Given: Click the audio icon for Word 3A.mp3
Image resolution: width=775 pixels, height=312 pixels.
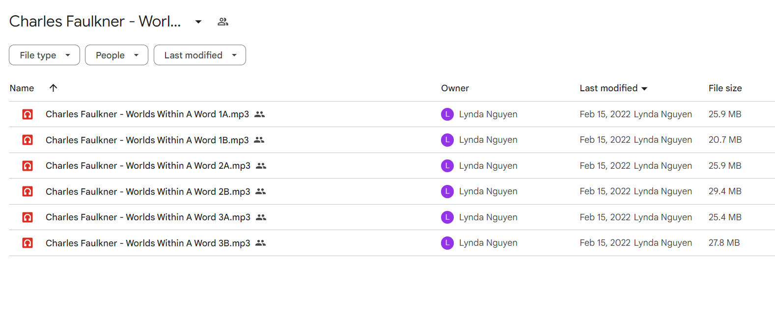Looking at the screenshot, I should coord(28,217).
